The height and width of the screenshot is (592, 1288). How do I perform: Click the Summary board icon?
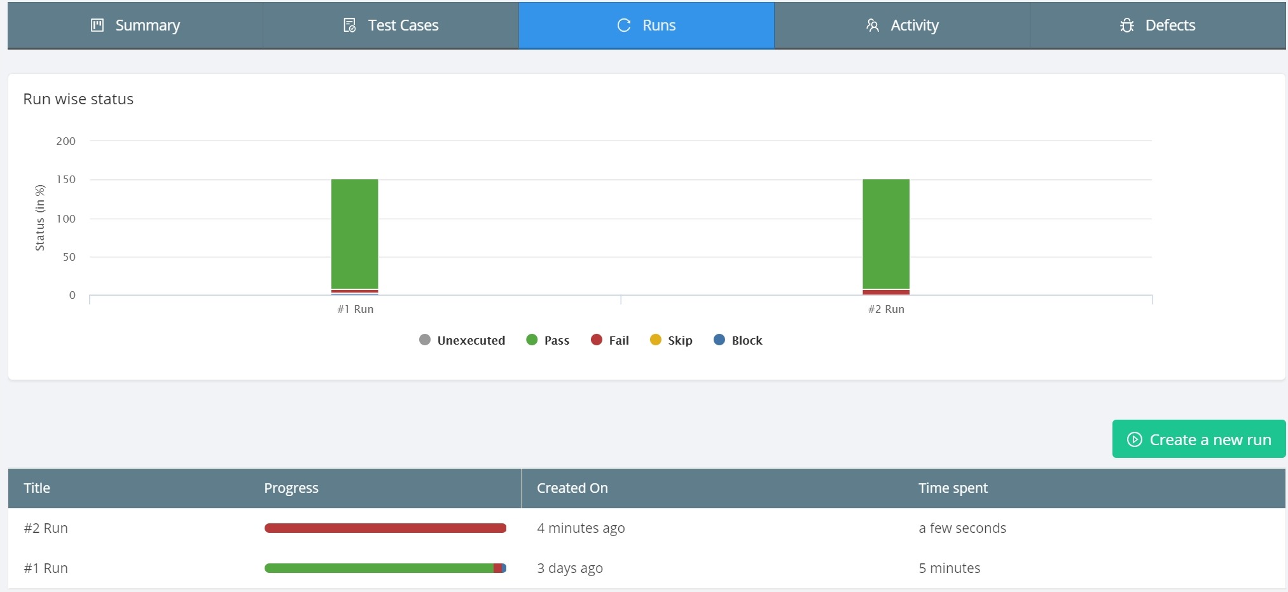97,25
